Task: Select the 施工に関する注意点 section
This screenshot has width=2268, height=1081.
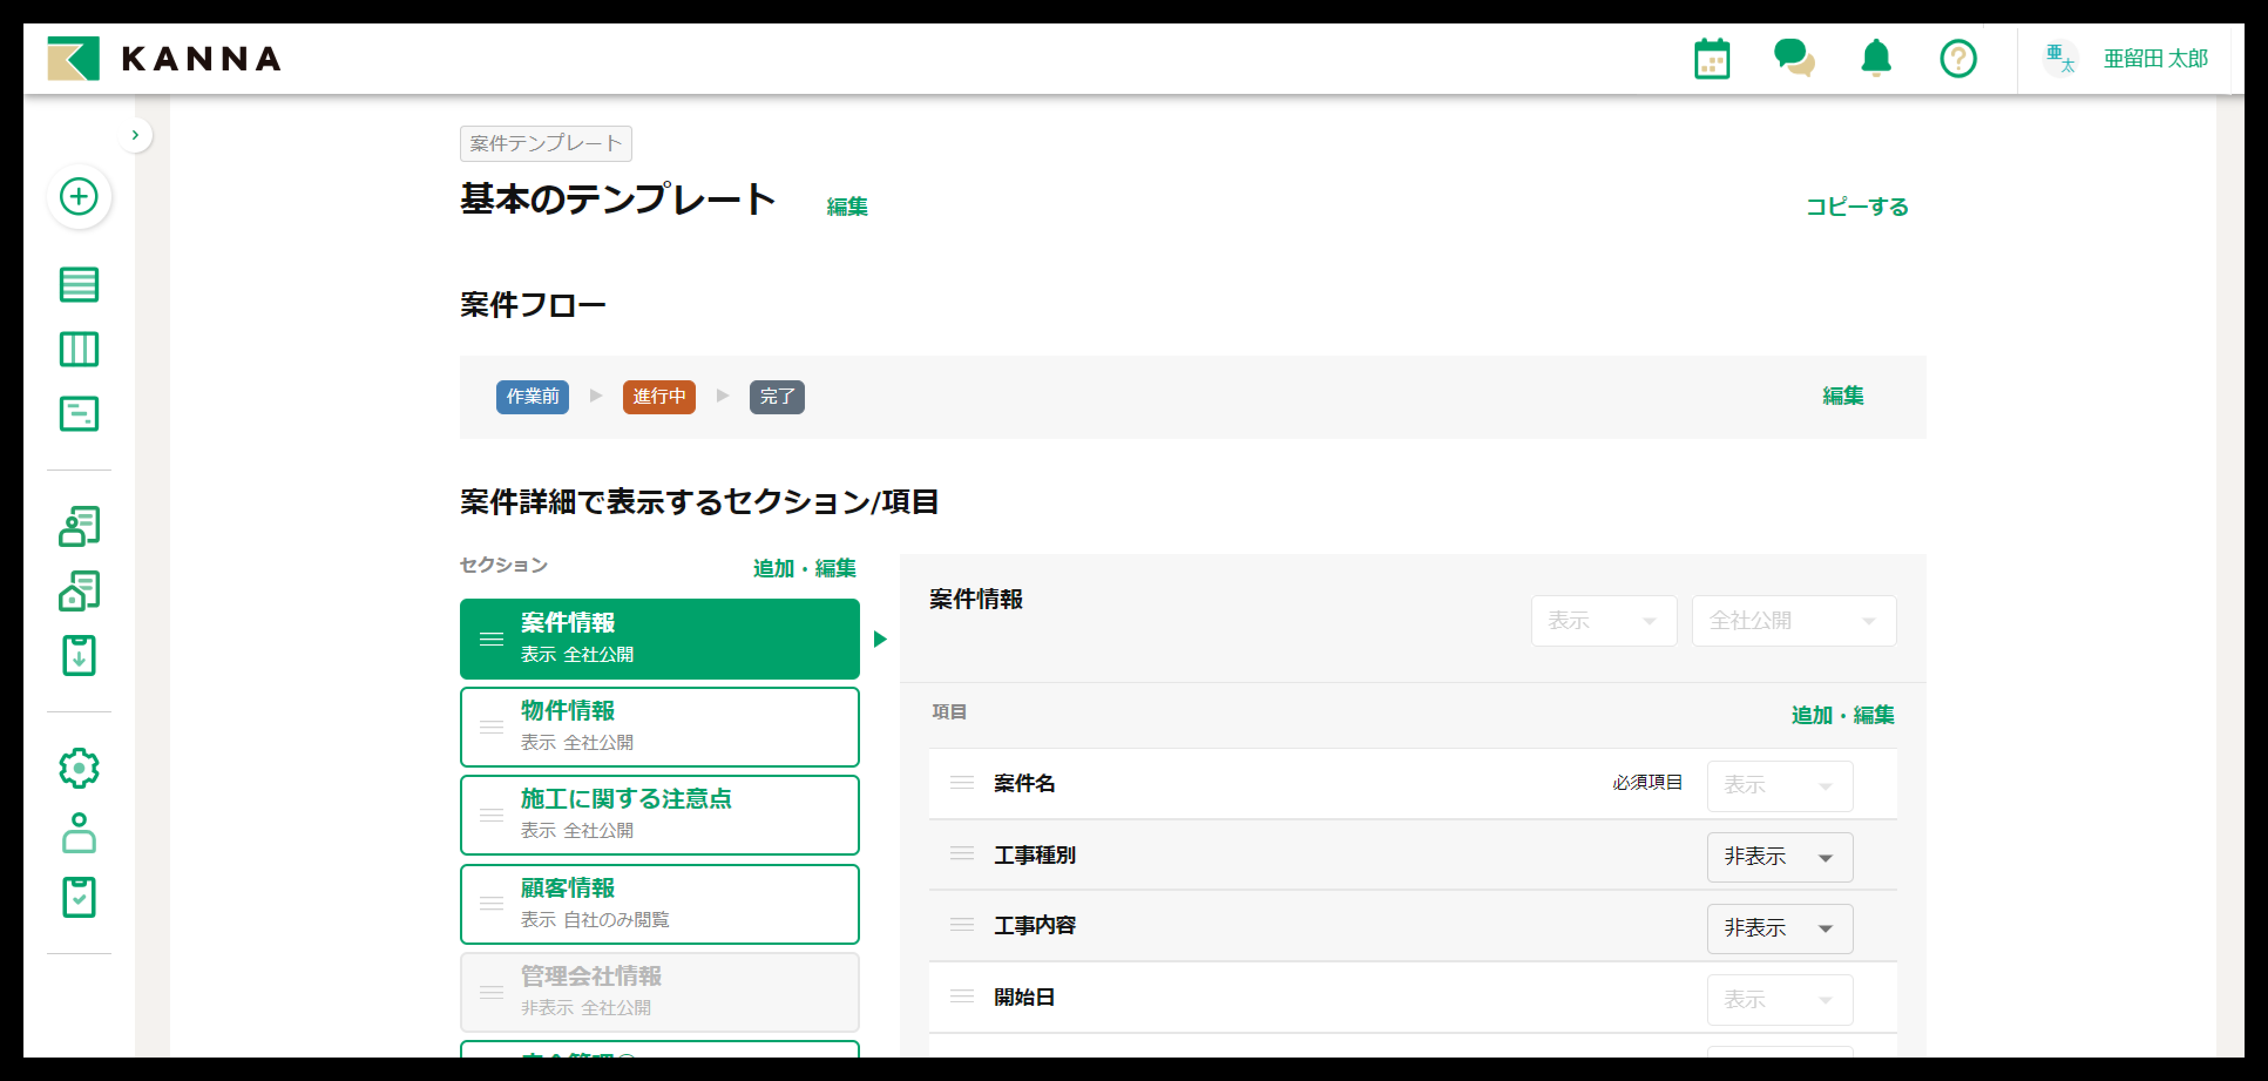Action: point(659,815)
